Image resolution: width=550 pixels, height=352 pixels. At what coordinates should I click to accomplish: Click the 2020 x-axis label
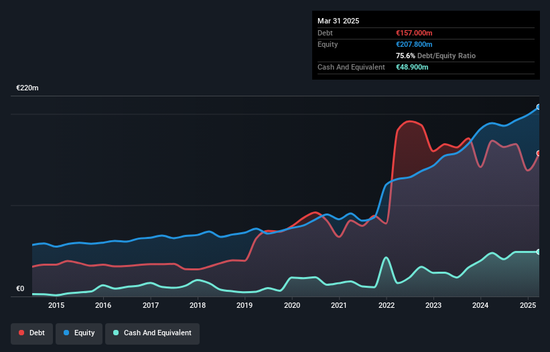(x=292, y=305)
